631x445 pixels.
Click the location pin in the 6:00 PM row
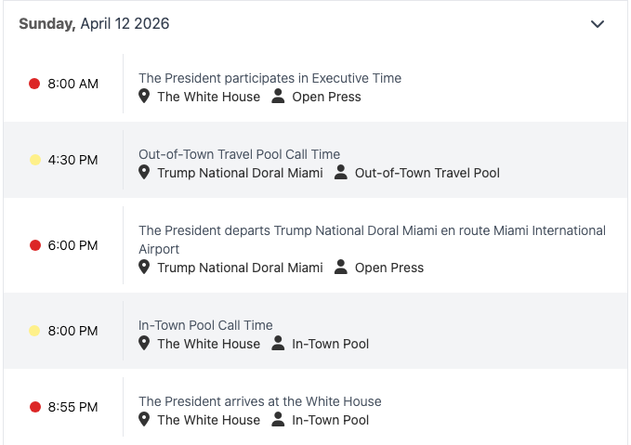[x=144, y=268]
